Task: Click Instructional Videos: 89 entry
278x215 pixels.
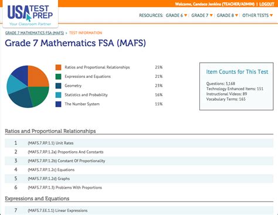Action: pyautogui.click(x=226, y=94)
